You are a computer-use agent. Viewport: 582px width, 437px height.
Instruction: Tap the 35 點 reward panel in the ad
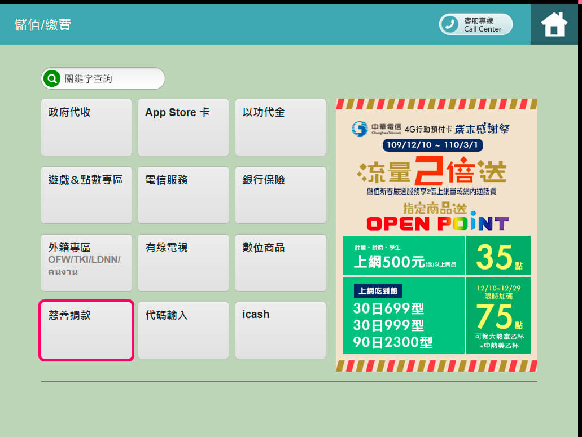click(x=498, y=255)
